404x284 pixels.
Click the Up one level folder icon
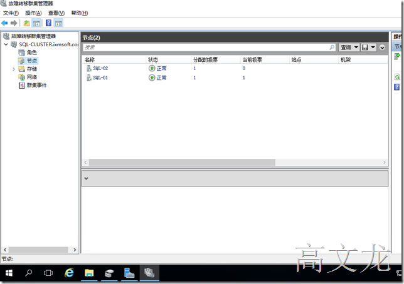tap(26, 23)
